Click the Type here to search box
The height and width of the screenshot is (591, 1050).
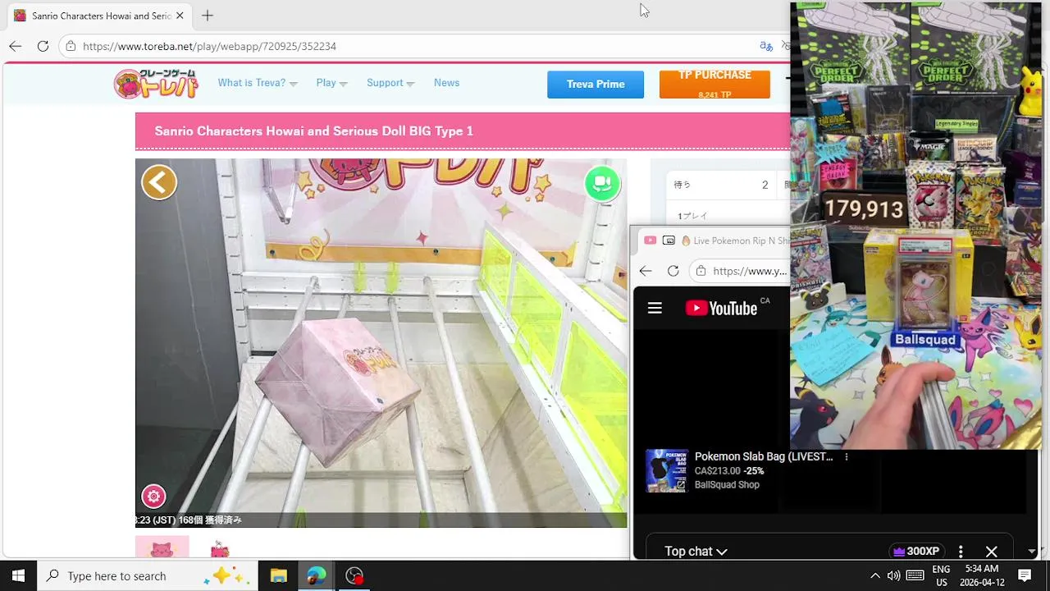(x=148, y=576)
